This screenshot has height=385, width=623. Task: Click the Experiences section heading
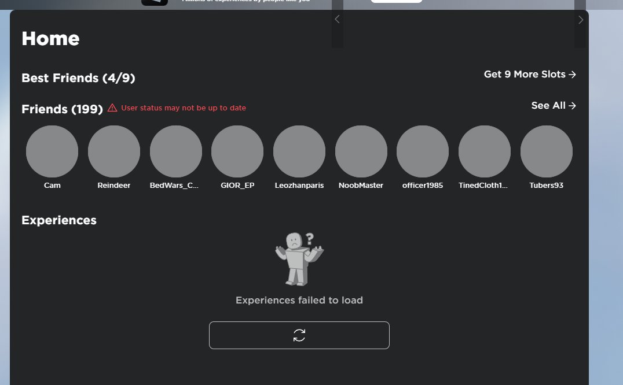click(59, 220)
